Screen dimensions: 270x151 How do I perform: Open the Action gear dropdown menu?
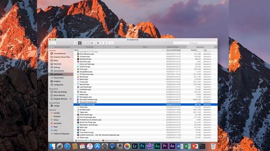pyautogui.click(x=99, y=43)
